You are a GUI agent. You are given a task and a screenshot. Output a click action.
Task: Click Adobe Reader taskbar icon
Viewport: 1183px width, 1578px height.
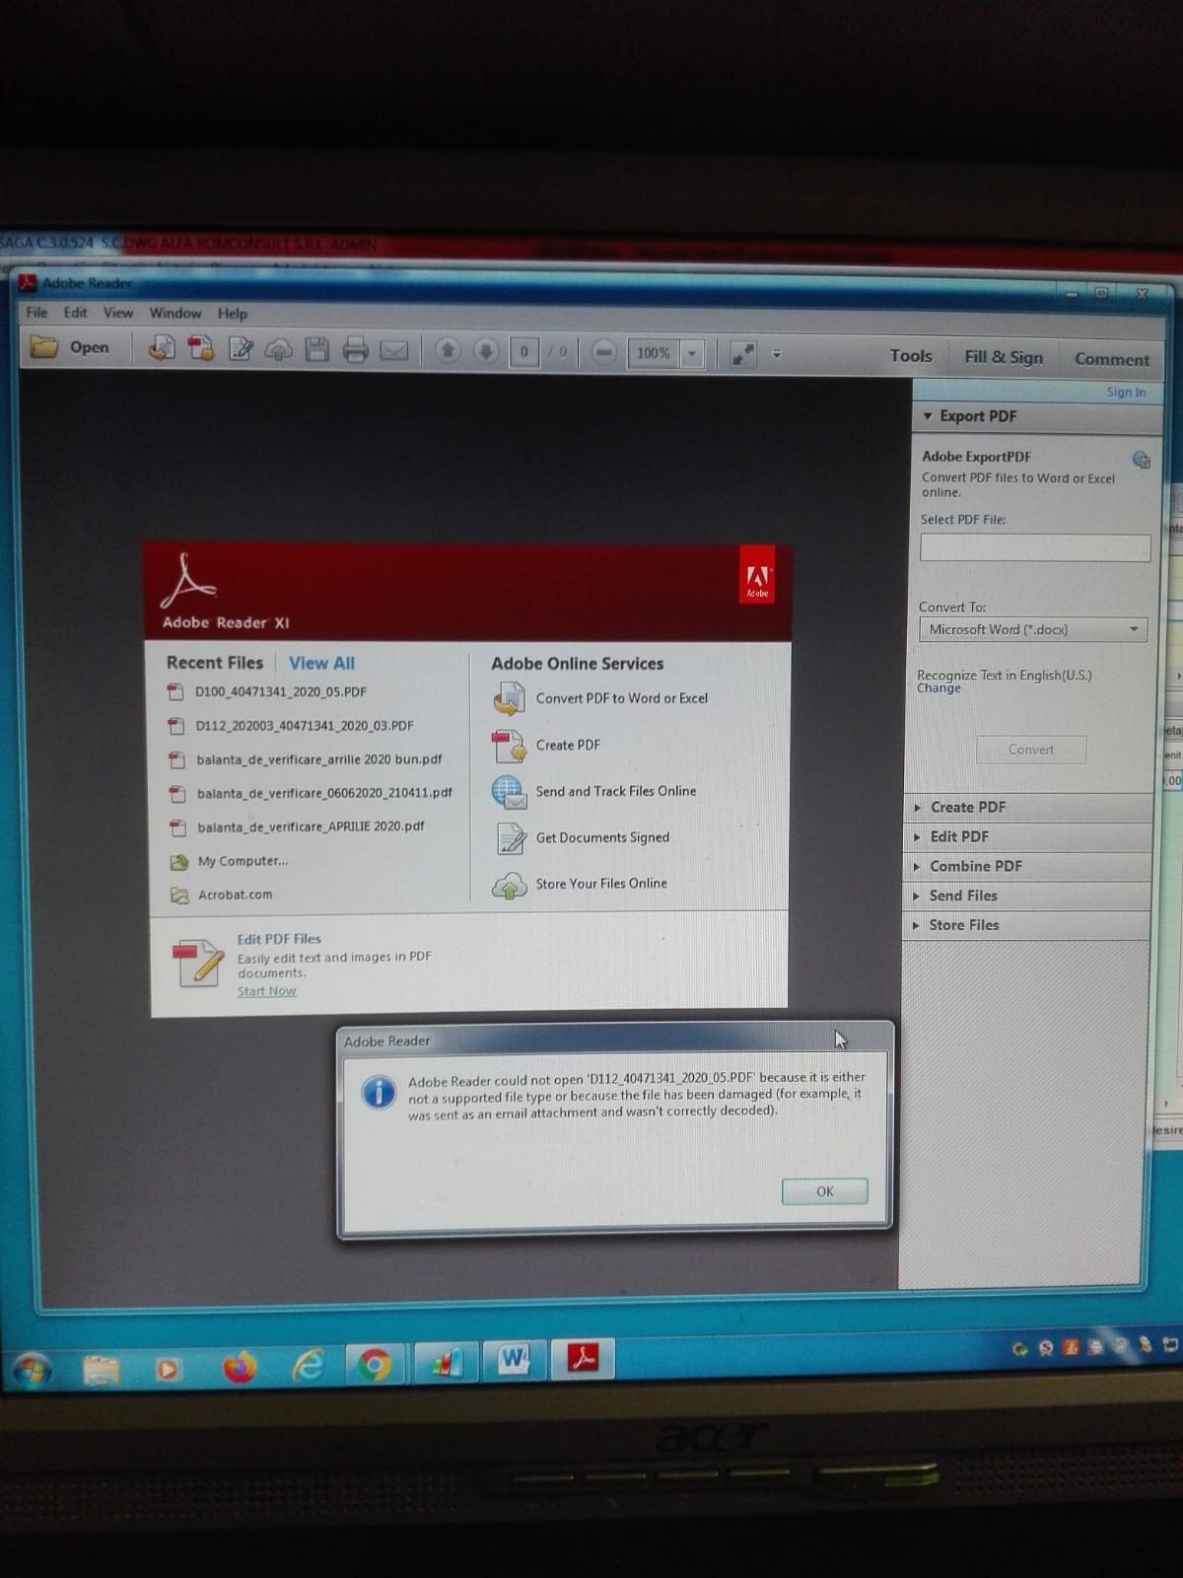point(583,1359)
